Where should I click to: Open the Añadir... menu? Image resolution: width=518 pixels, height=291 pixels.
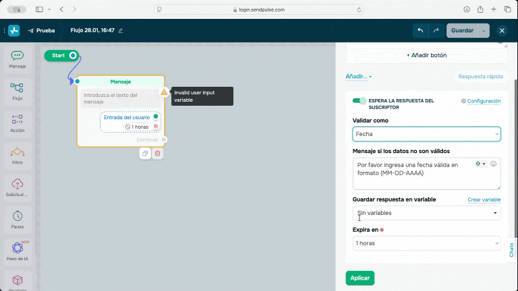(x=358, y=77)
